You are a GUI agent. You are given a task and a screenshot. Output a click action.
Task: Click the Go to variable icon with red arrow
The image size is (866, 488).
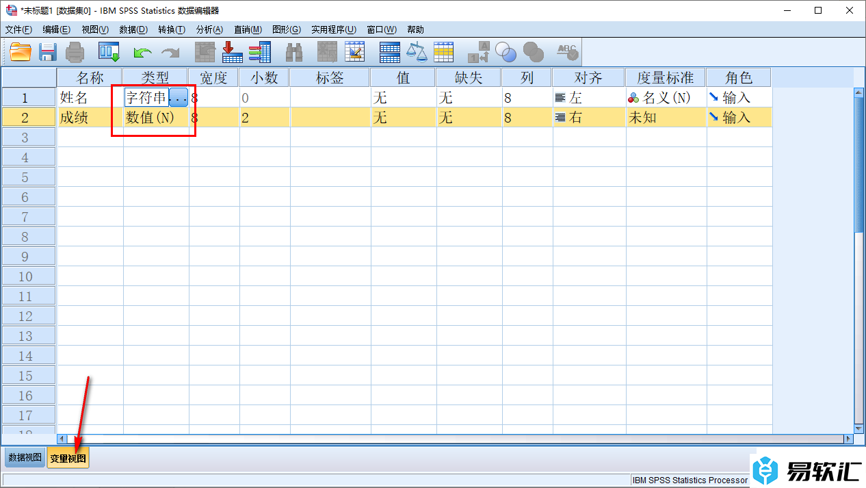(233, 52)
